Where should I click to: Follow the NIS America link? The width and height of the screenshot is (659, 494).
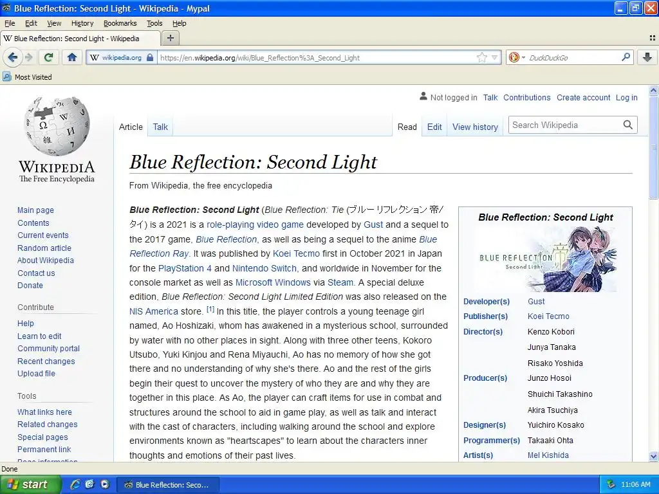point(154,311)
